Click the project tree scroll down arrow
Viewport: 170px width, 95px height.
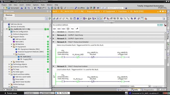50,87
